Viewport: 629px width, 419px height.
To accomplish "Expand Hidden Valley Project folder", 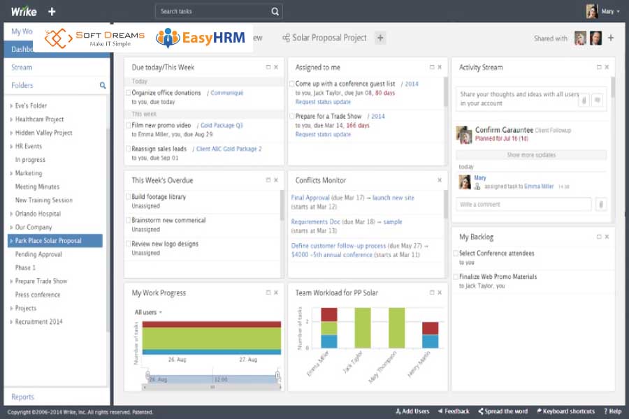I will click(11, 133).
